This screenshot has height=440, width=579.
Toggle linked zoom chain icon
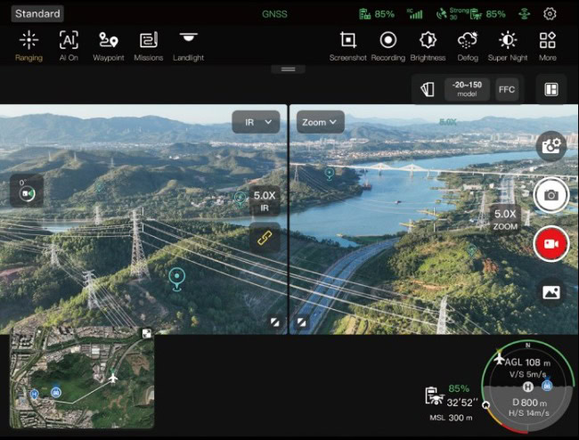[x=265, y=238]
